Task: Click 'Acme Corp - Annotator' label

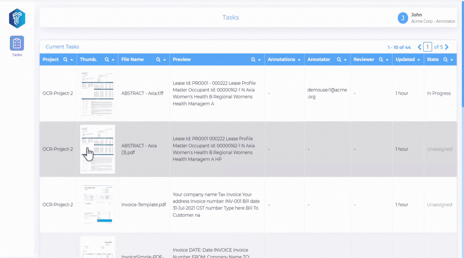Action: click(433, 21)
